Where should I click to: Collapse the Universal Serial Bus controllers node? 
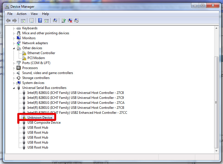[14, 88]
